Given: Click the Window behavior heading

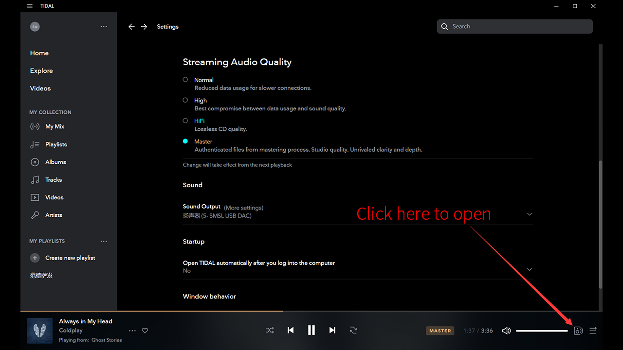Looking at the screenshot, I should click(x=209, y=297).
